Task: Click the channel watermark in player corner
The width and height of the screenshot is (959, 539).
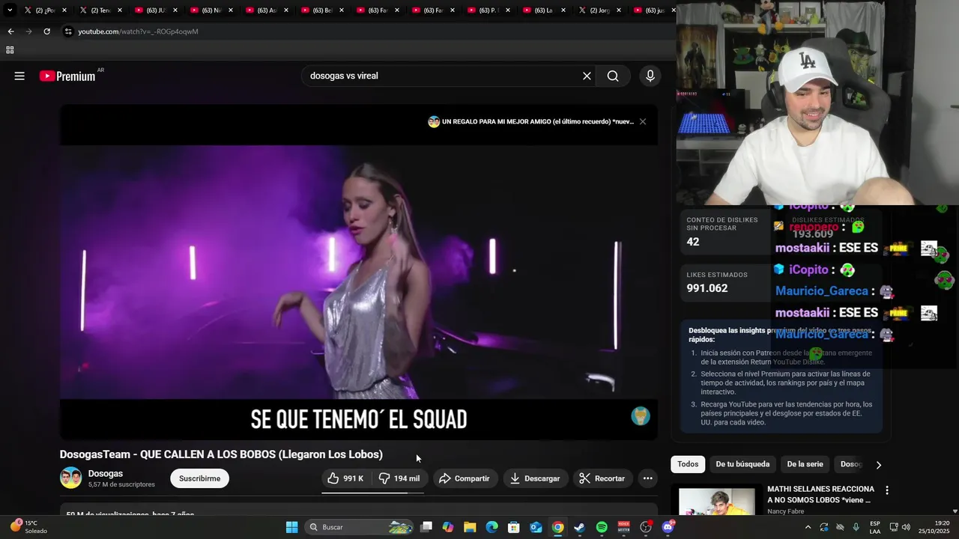Action: [640, 416]
